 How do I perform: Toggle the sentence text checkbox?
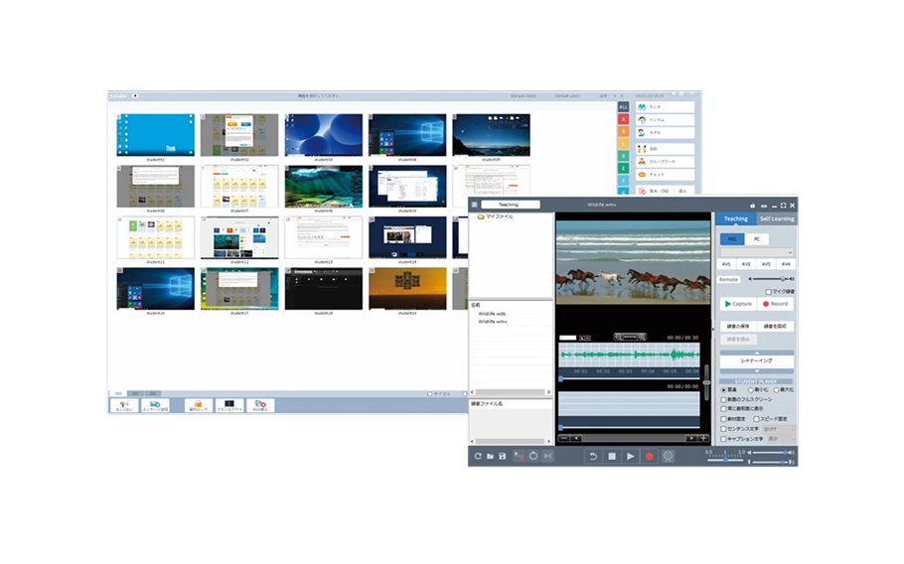pyautogui.click(x=723, y=429)
